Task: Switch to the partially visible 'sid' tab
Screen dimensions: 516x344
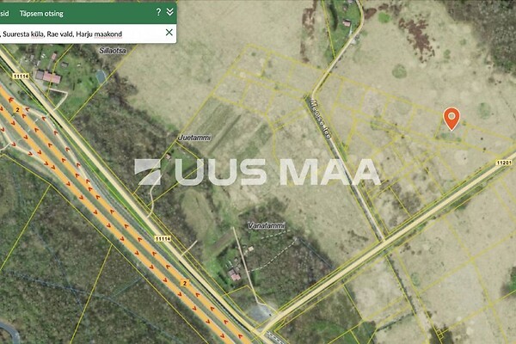Action: 5,13
